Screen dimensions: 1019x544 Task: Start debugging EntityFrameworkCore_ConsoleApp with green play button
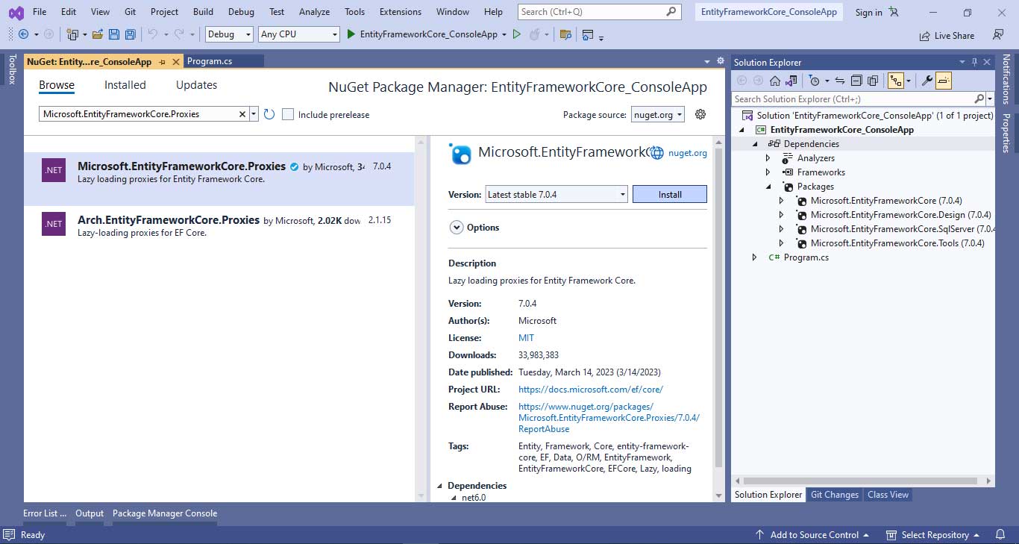coord(351,34)
